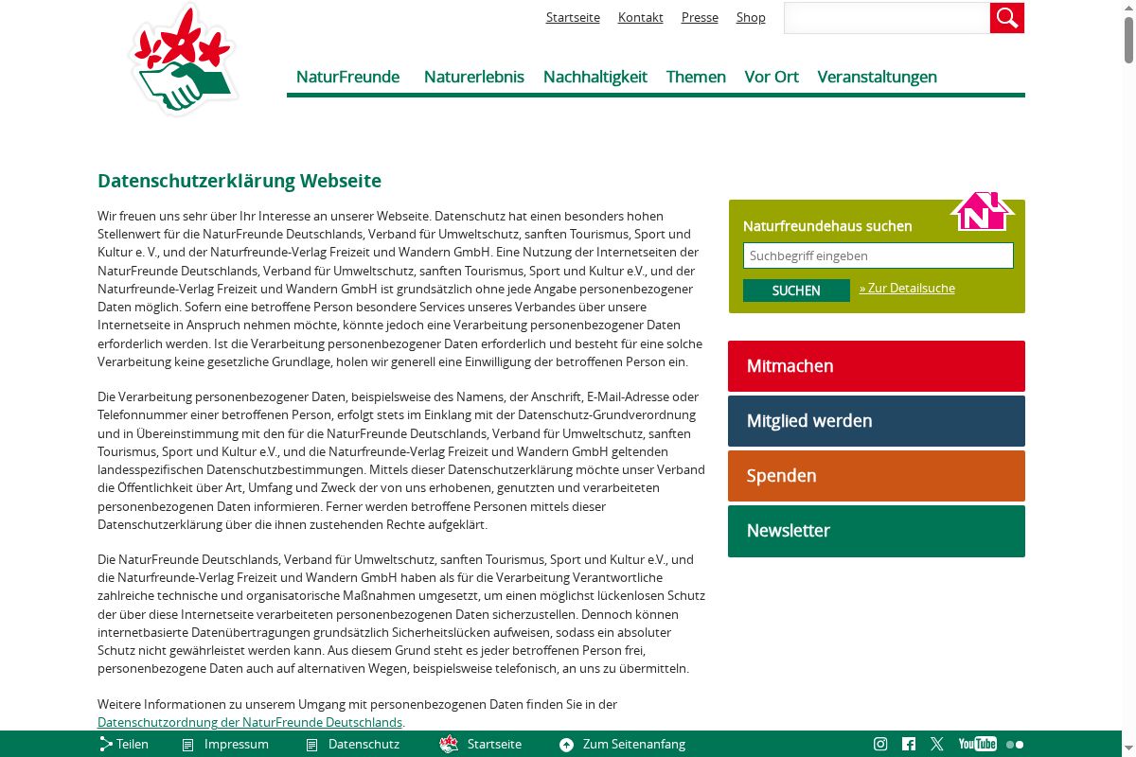Click the SUCHEN button
This screenshot has width=1136, height=757.
click(x=796, y=290)
